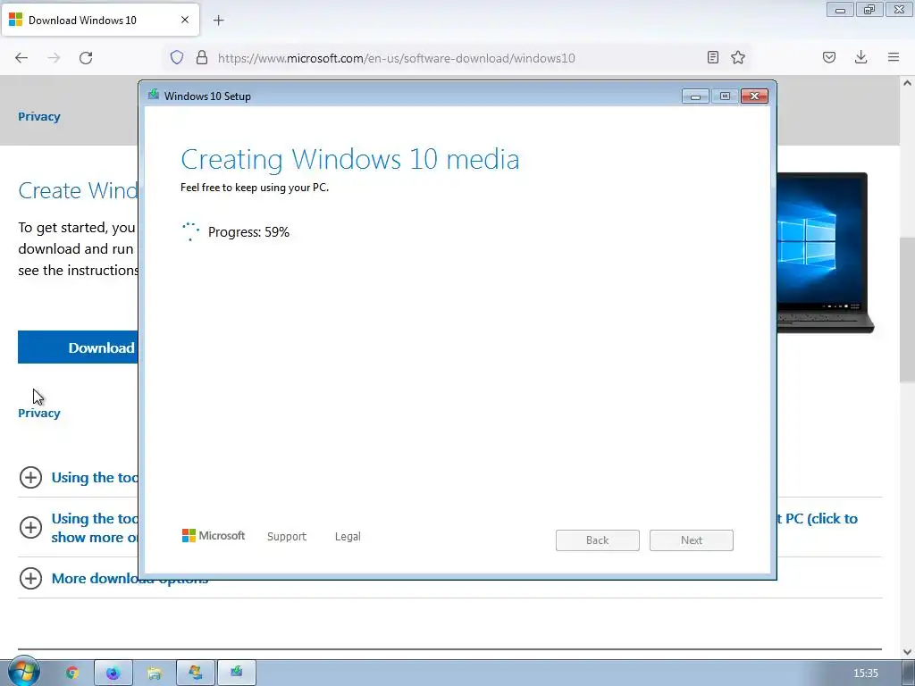
Task: Open the Support link in Setup
Action: tap(287, 537)
